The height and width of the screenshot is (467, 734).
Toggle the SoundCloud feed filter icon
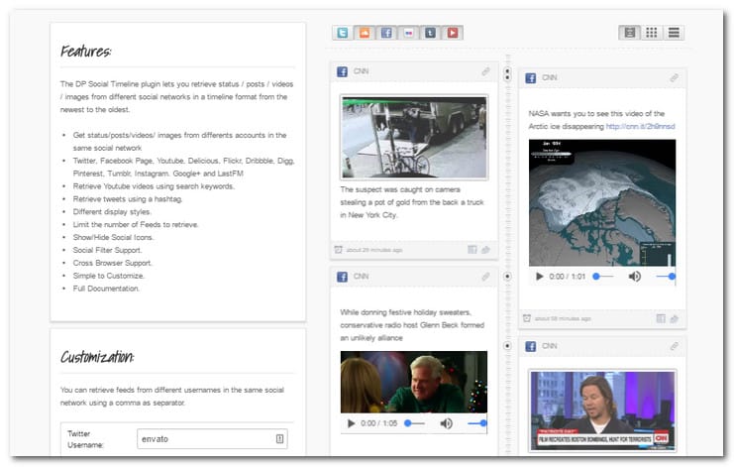tap(365, 33)
